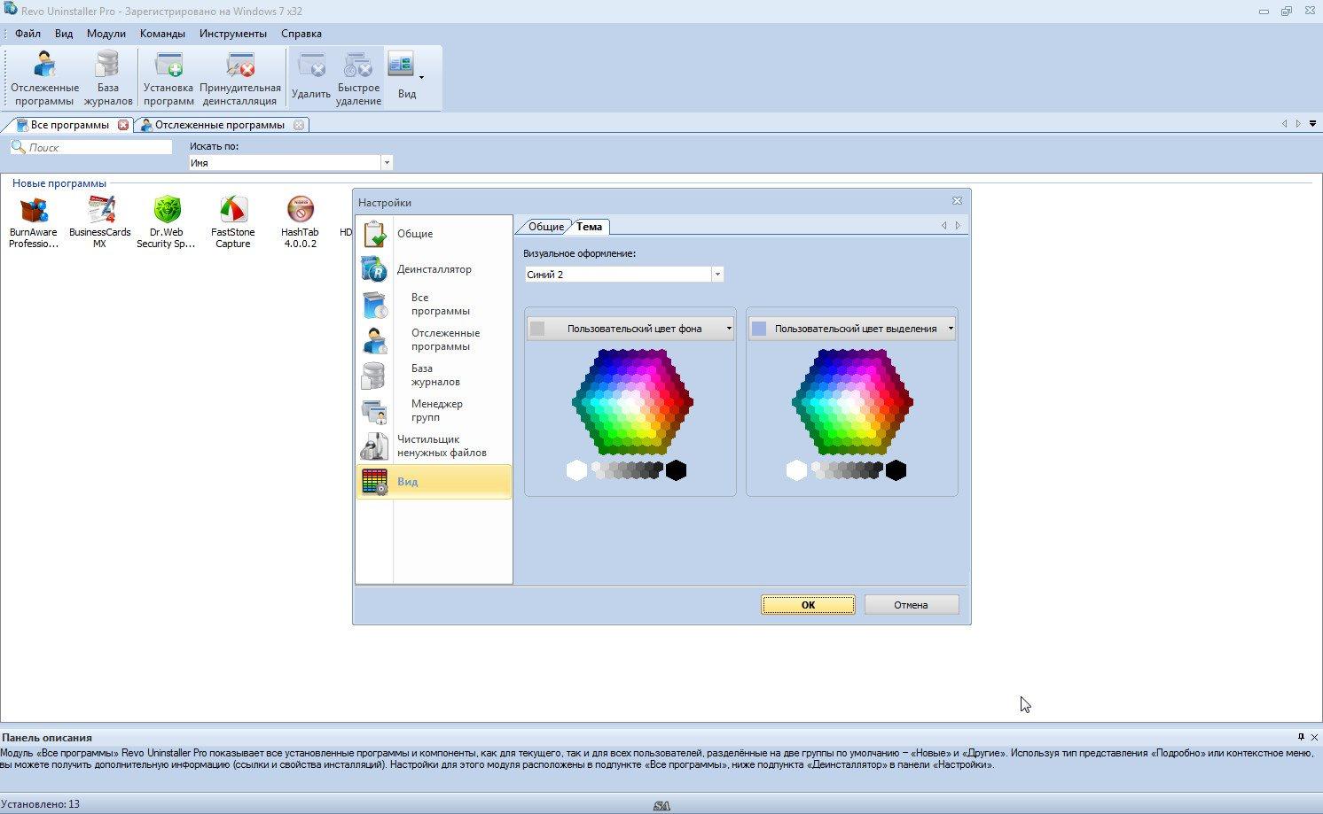This screenshot has height=814, width=1323.
Task: Close the Отслеженные программы tab
Action: pyautogui.click(x=299, y=125)
